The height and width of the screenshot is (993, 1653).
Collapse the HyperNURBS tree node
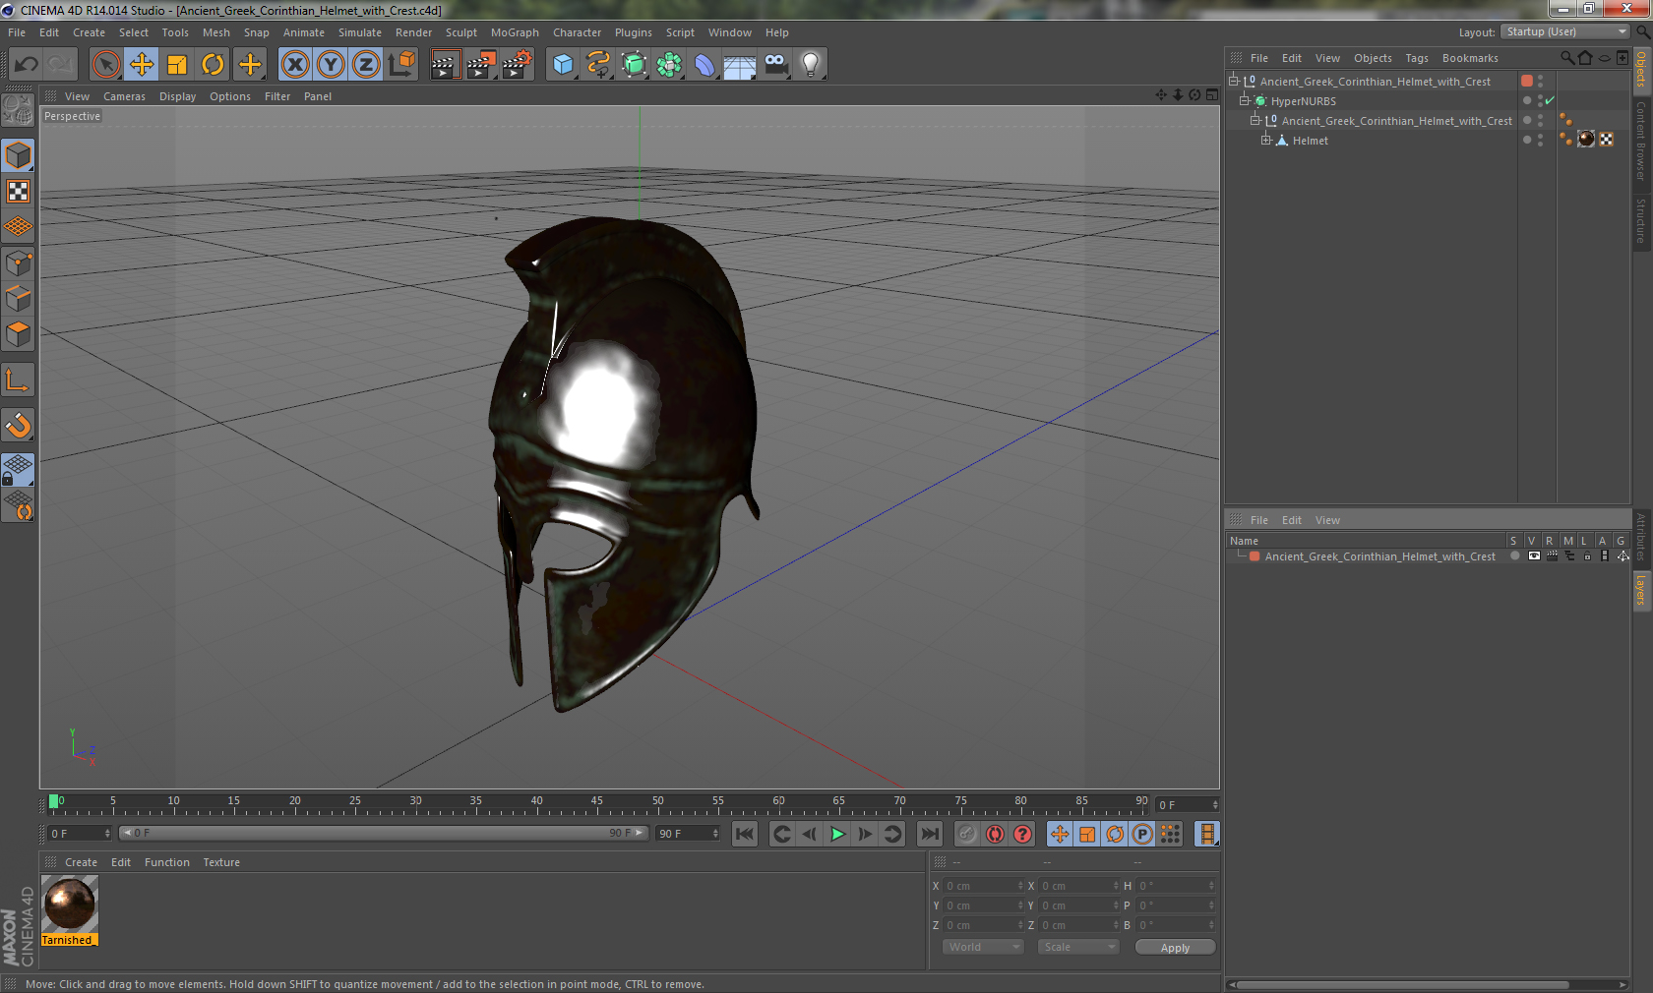click(x=1245, y=100)
